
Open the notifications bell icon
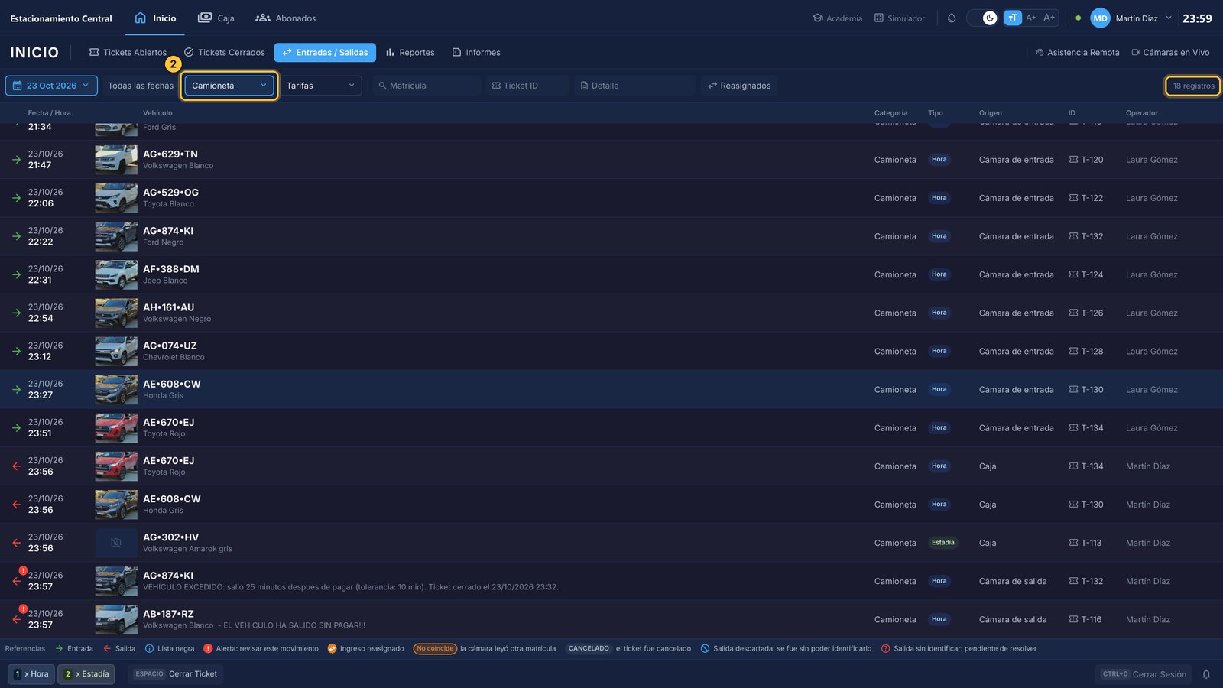click(1206, 674)
